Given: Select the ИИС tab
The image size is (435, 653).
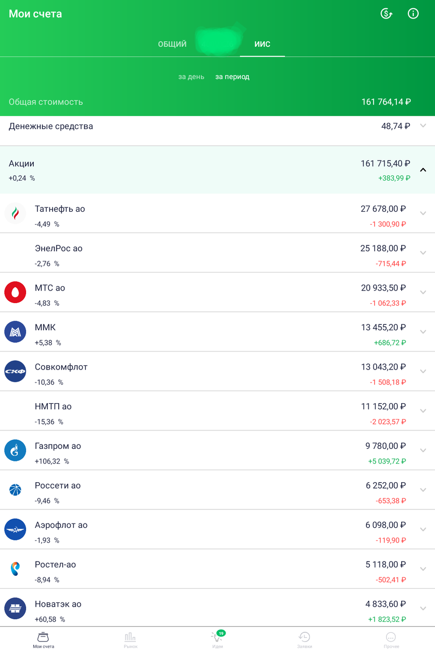Looking at the screenshot, I should [263, 44].
